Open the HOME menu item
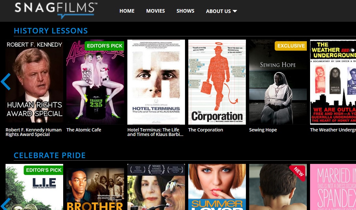 127,11
